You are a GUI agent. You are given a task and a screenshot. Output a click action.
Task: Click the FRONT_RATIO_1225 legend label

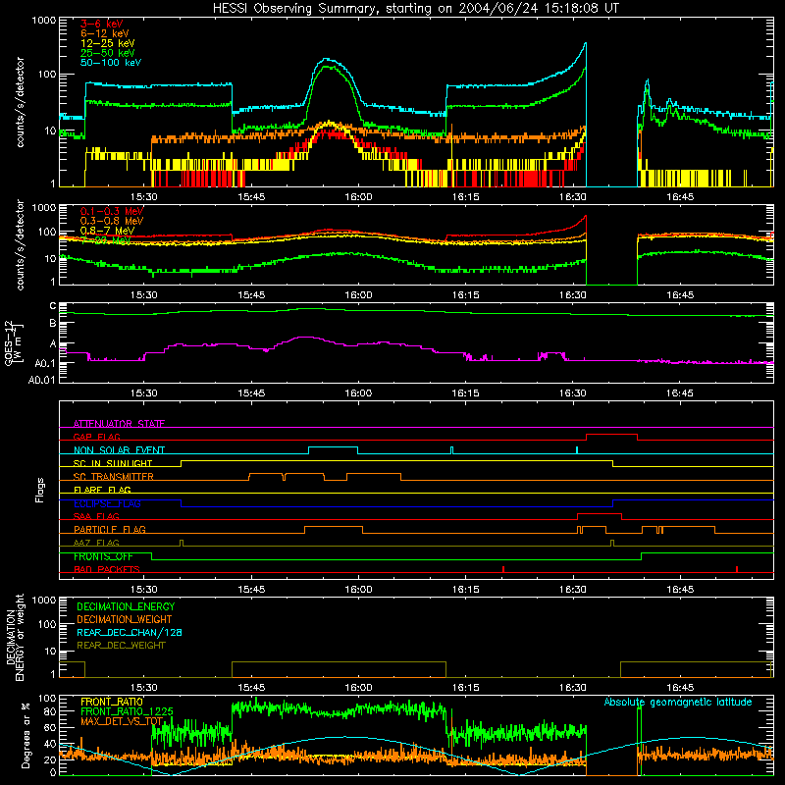coord(127,711)
